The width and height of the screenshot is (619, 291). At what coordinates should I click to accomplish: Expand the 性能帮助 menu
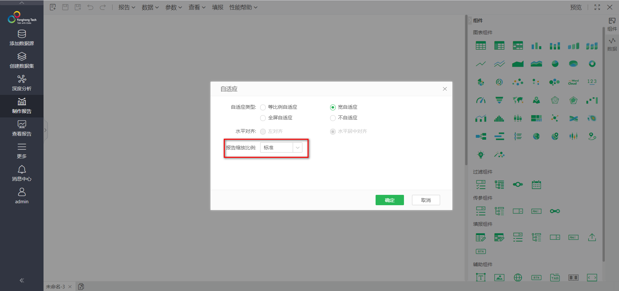pos(243,7)
